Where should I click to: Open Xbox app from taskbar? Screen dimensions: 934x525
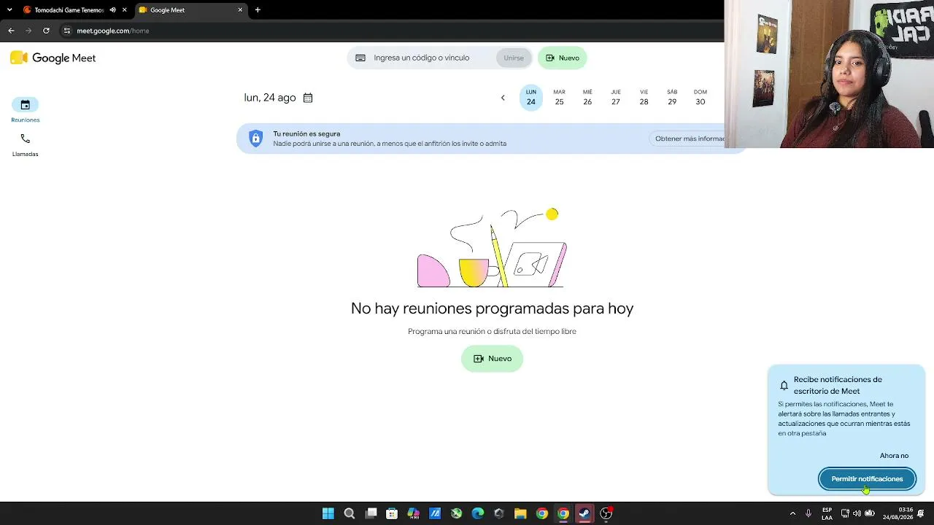point(456,513)
